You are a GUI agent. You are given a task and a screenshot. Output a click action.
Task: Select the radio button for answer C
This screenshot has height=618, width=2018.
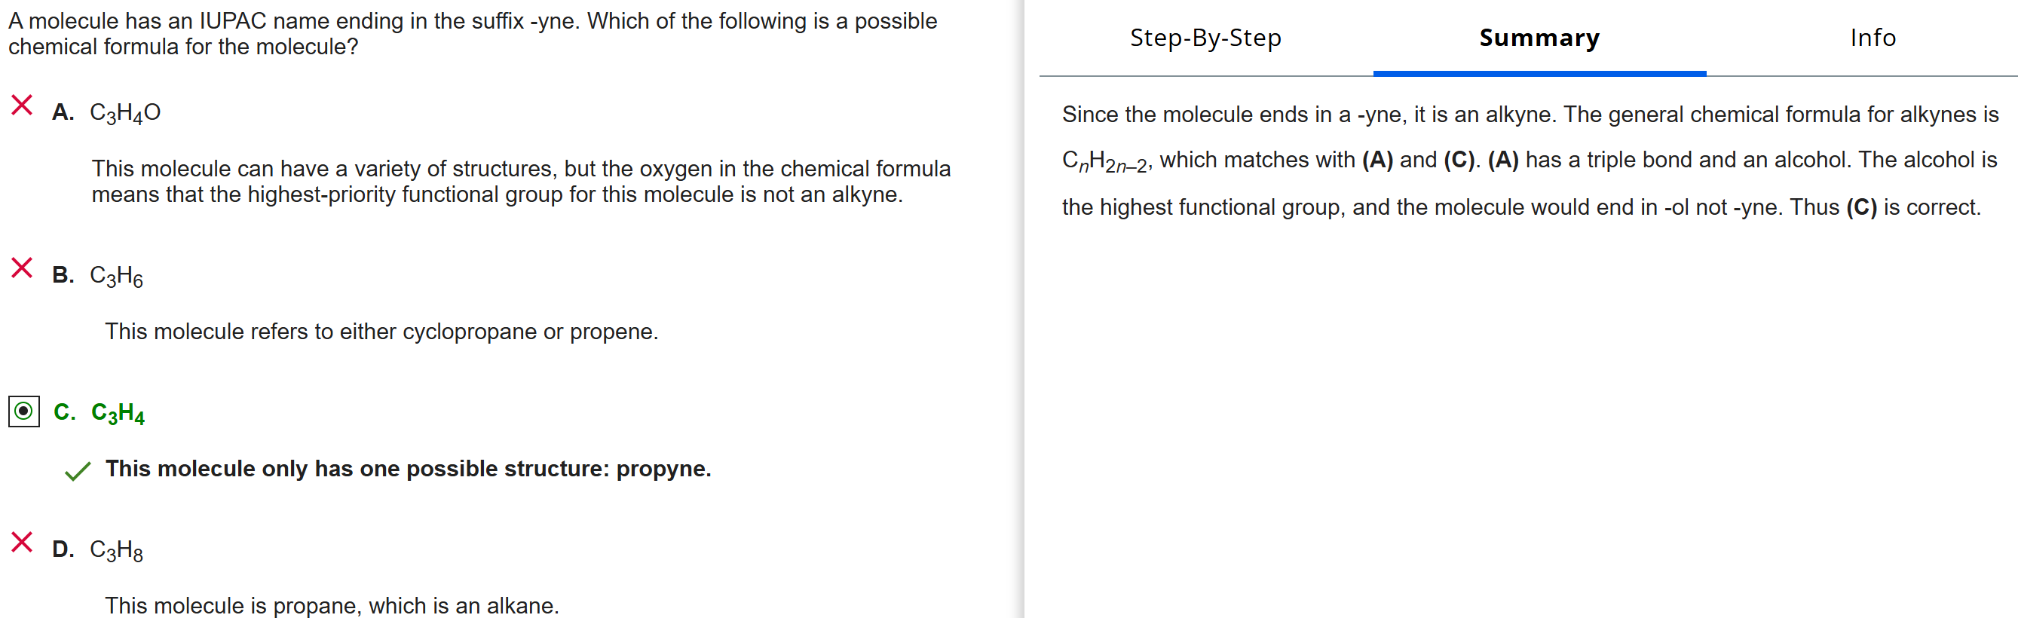click(x=23, y=411)
